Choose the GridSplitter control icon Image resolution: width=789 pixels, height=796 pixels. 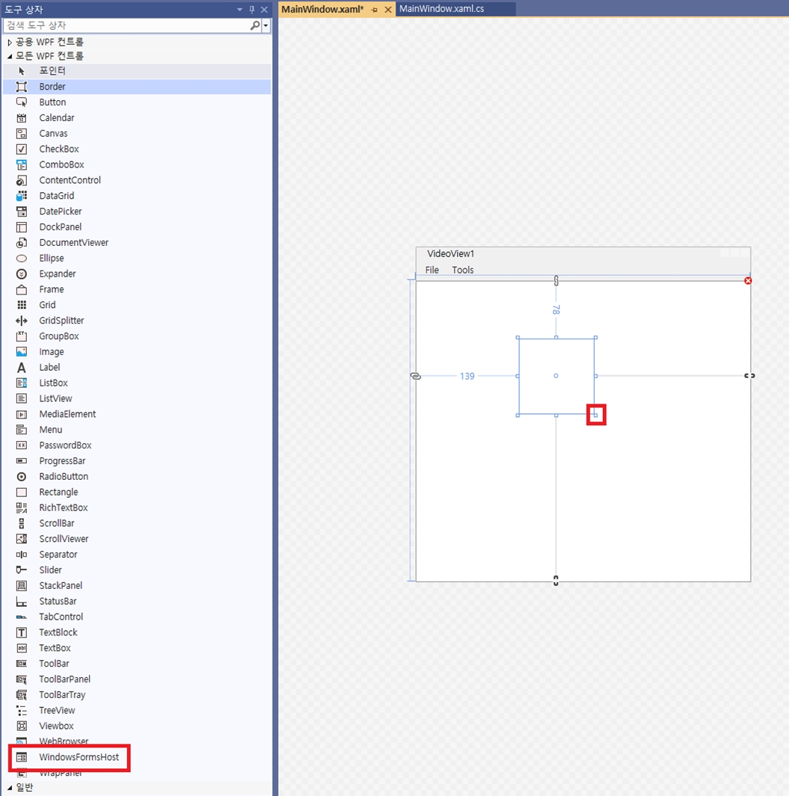click(x=22, y=321)
